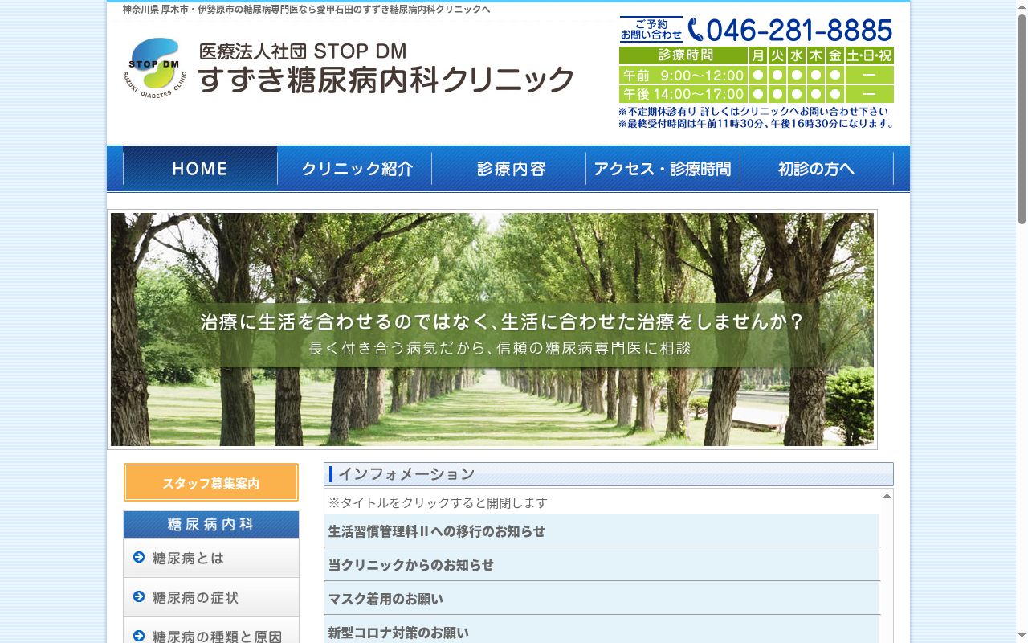The image size is (1028, 643).
Task: Expand the 当クリニックからのお知らせ item
Action: (602, 565)
